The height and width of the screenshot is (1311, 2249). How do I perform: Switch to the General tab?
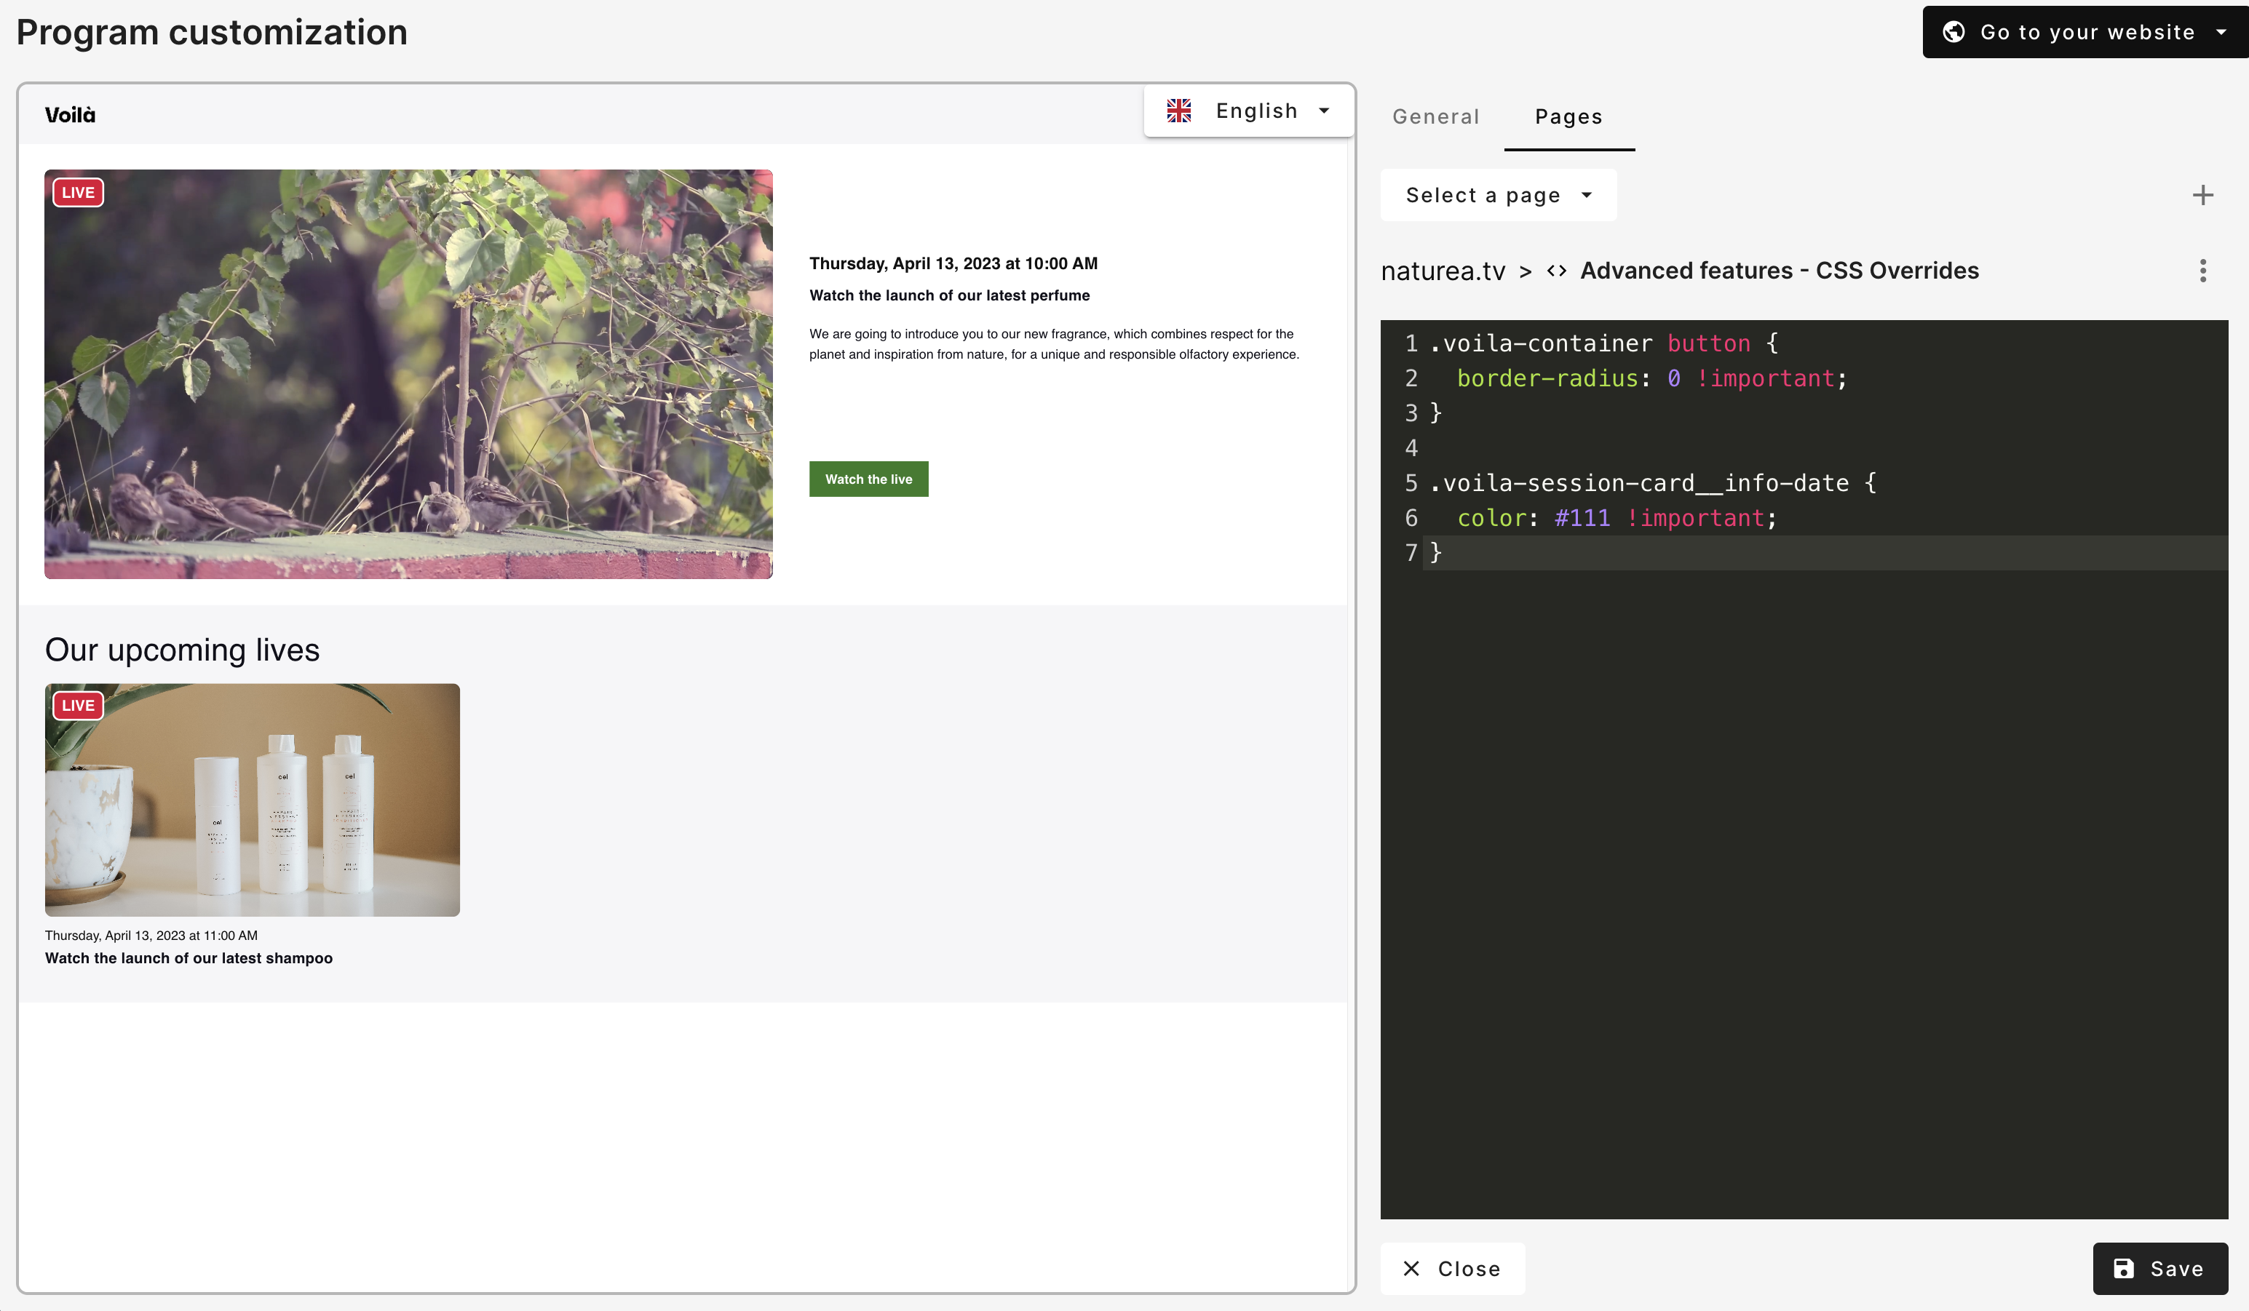pyautogui.click(x=1436, y=114)
